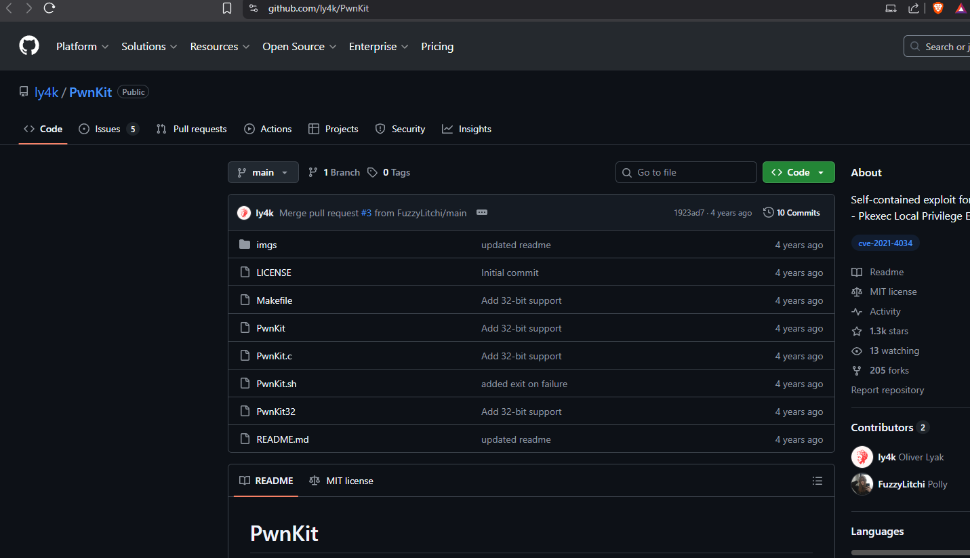Image resolution: width=970 pixels, height=558 pixels.
Task: Expand the Platform navigation menu
Action: point(82,46)
